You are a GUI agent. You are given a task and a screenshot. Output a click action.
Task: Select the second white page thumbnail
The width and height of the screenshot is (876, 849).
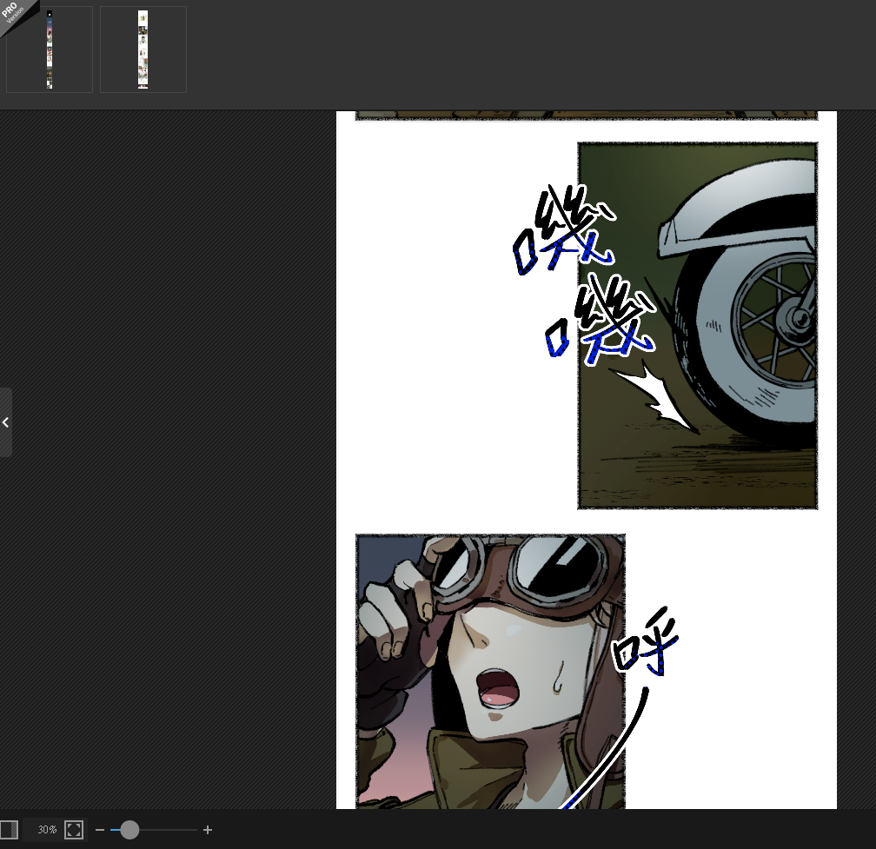click(x=143, y=50)
